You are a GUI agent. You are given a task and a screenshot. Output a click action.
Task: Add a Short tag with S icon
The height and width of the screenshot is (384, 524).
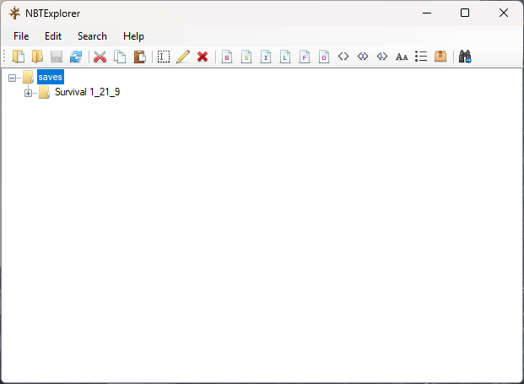[x=246, y=57]
